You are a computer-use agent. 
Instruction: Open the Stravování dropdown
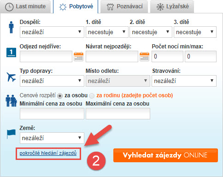pyautogui.click(x=184, y=81)
